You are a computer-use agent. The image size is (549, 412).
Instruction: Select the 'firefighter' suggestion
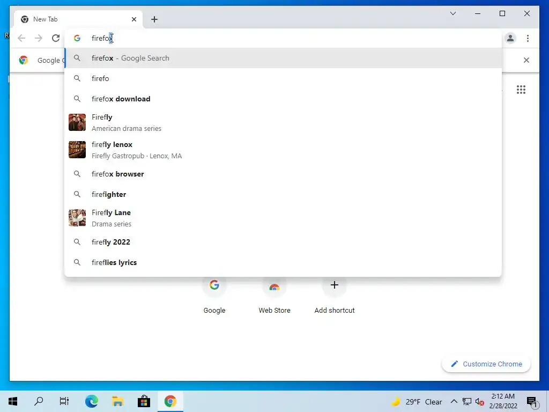tap(283, 194)
